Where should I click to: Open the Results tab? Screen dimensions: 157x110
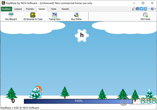click(65, 9)
